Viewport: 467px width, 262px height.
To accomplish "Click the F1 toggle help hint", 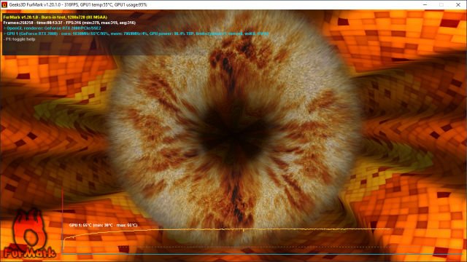I will tap(20, 39).
